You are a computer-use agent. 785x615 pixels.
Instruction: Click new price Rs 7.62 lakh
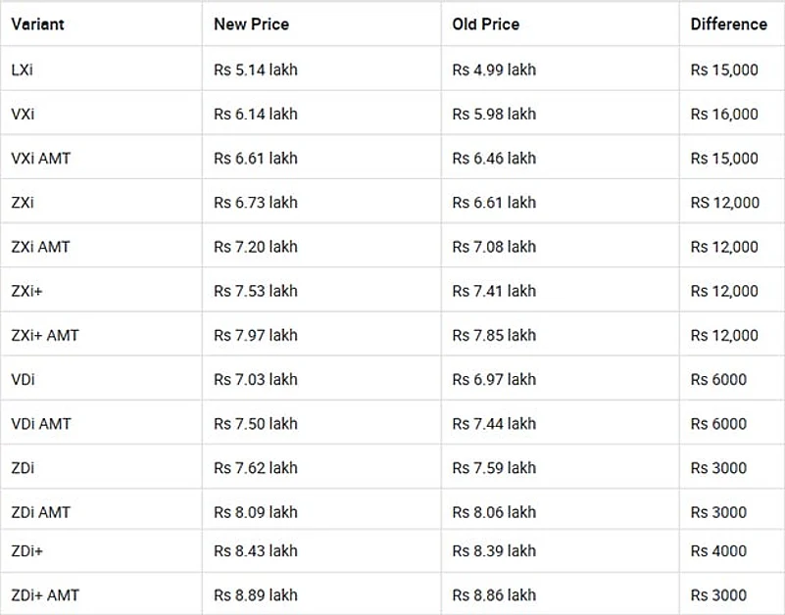pos(255,468)
